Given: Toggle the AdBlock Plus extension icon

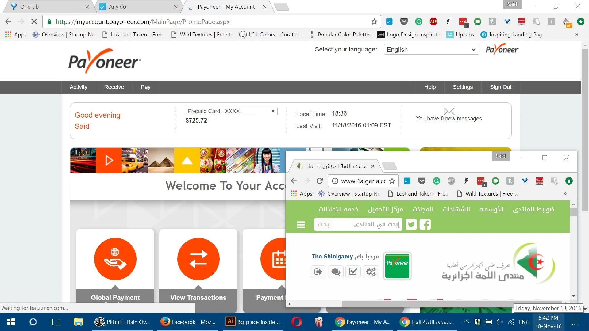Looking at the screenshot, I should click(433, 21).
